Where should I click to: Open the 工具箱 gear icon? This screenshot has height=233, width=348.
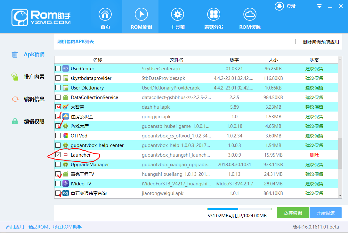[x=177, y=14]
